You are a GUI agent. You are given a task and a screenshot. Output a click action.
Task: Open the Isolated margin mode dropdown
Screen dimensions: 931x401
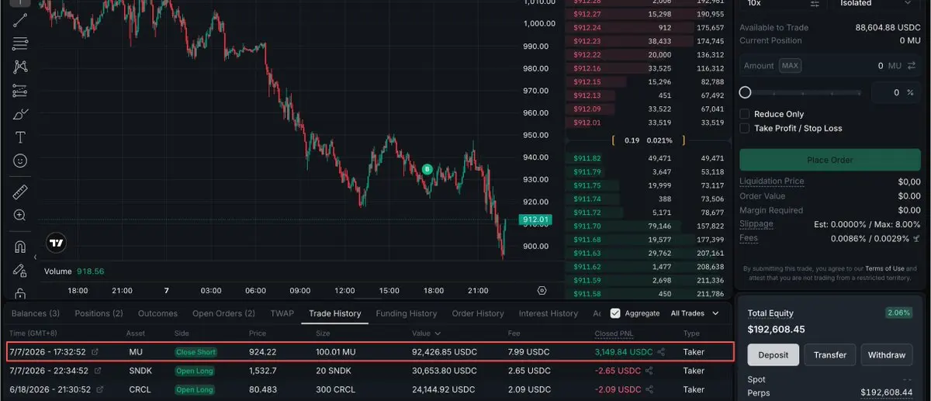click(x=877, y=5)
